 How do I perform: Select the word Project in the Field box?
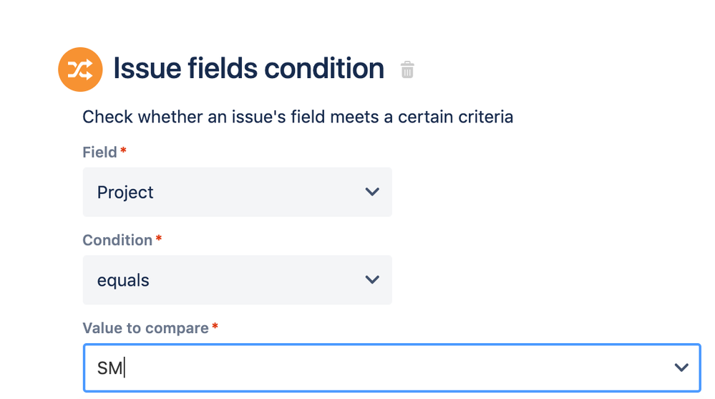(x=125, y=193)
